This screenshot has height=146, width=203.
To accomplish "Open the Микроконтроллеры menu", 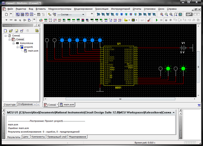I will [x=60, y=9].
